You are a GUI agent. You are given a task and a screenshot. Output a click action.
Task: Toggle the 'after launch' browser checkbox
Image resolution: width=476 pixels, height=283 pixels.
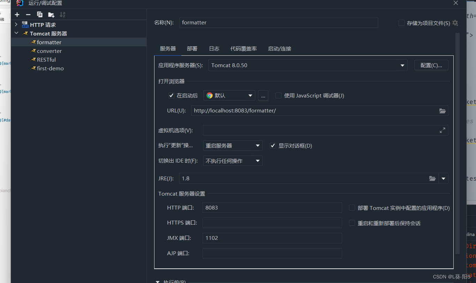click(x=171, y=95)
